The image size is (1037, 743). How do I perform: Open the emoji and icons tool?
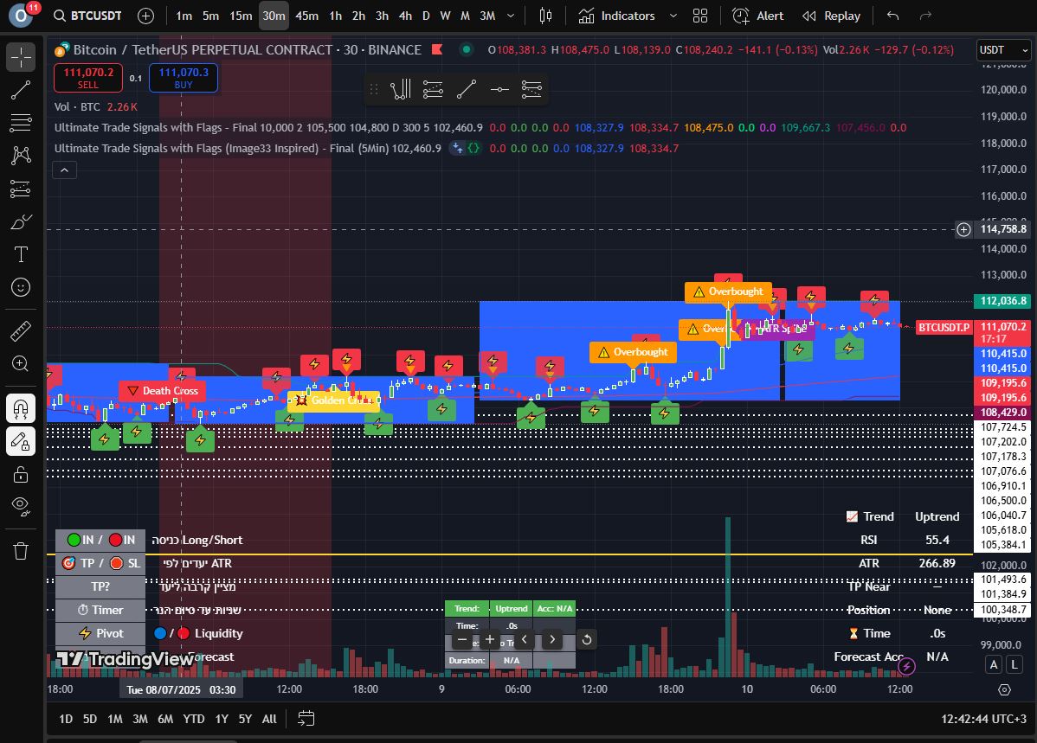(21, 287)
